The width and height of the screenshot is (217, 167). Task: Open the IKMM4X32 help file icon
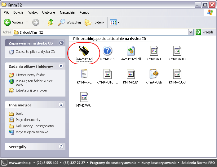click(107, 51)
